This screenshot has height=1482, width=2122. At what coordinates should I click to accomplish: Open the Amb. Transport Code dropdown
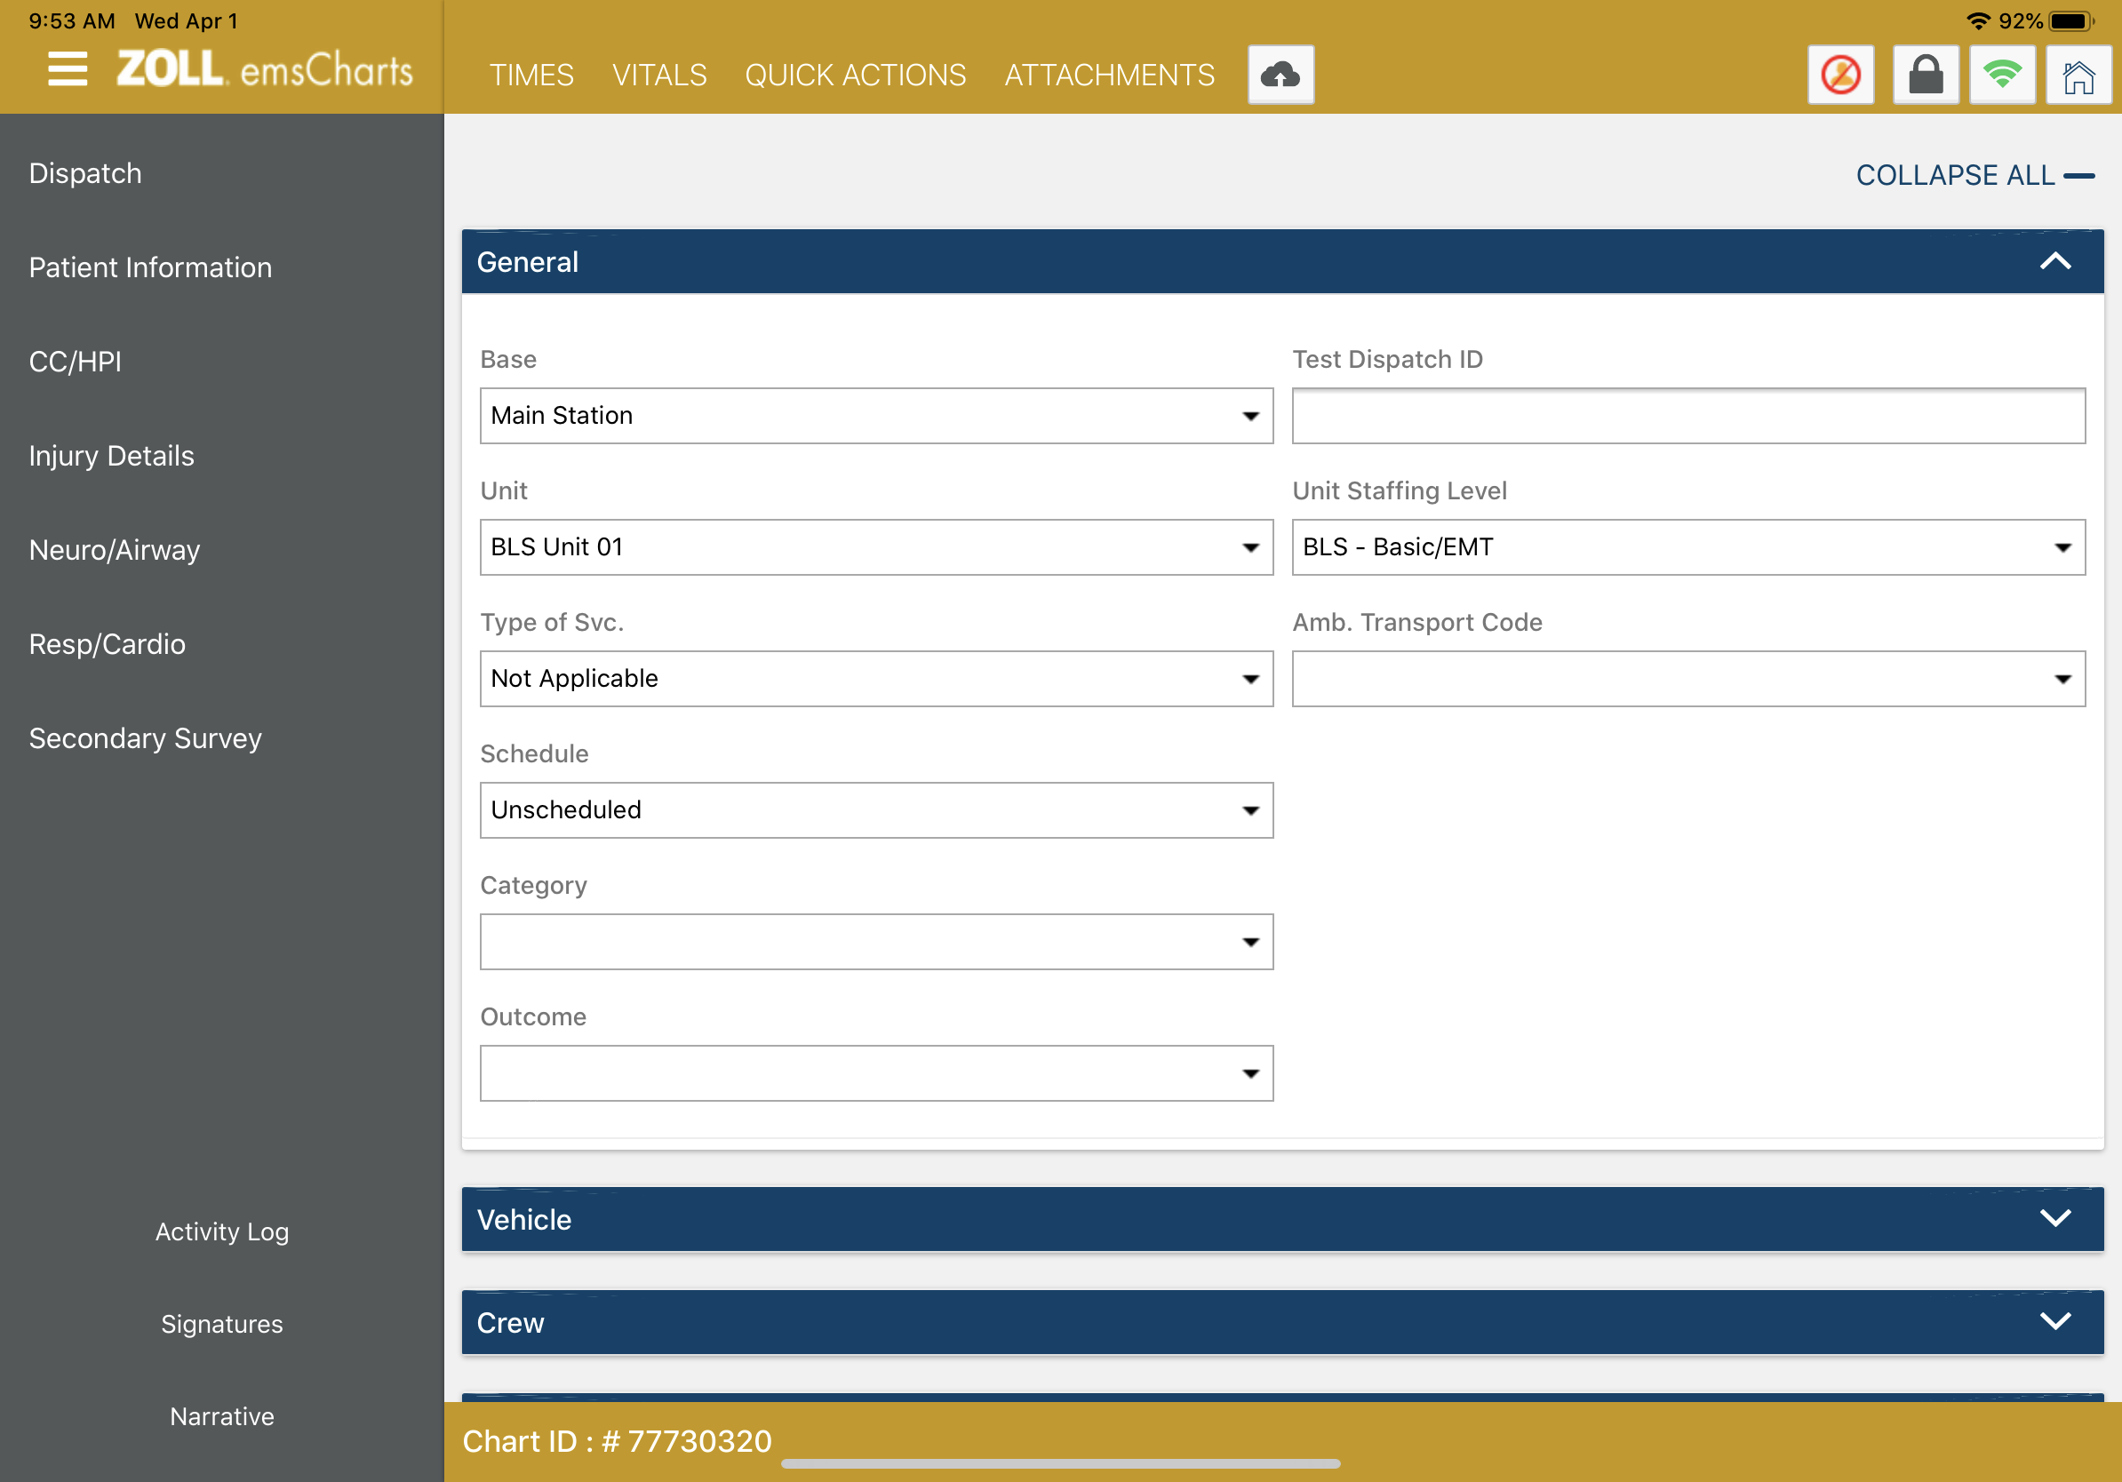[1687, 679]
